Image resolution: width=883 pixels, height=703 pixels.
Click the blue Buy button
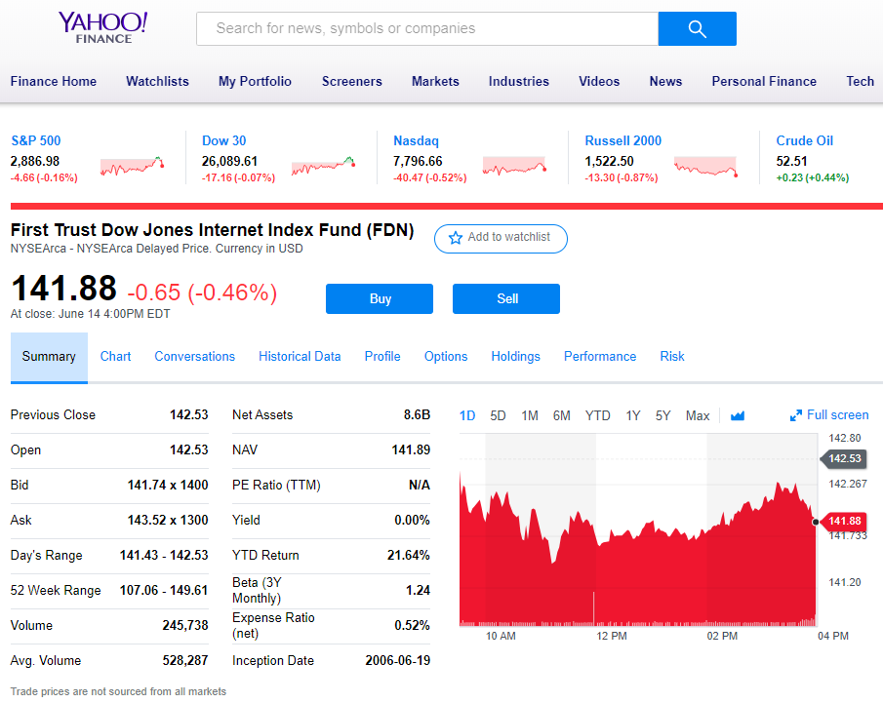click(x=380, y=299)
